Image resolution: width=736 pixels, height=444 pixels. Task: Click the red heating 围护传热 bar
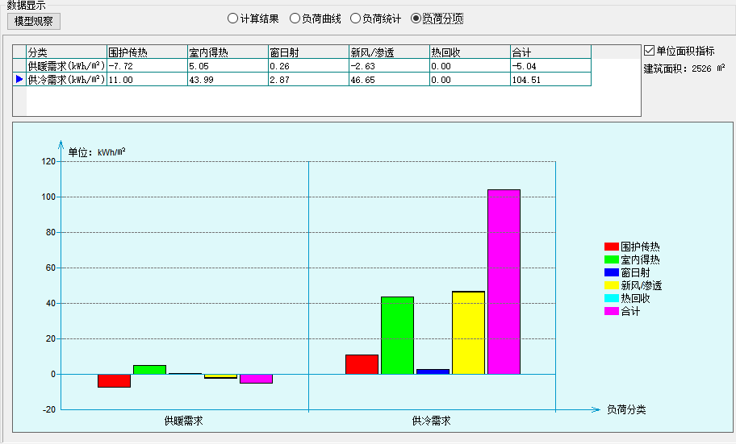[114, 380]
